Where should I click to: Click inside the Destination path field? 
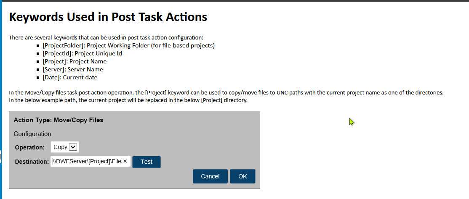pyautogui.click(x=88, y=162)
